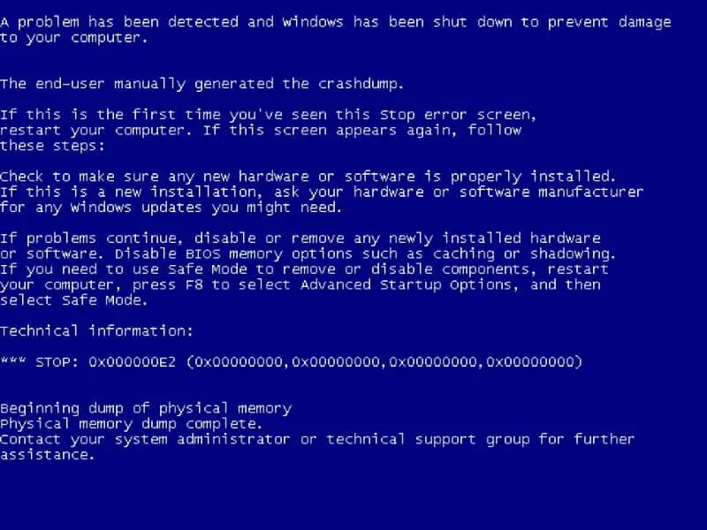Click the line 'The end-user manually generated the crashdump.'

coord(201,84)
